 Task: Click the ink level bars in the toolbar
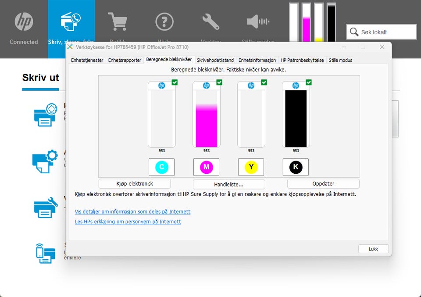point(313,22)
